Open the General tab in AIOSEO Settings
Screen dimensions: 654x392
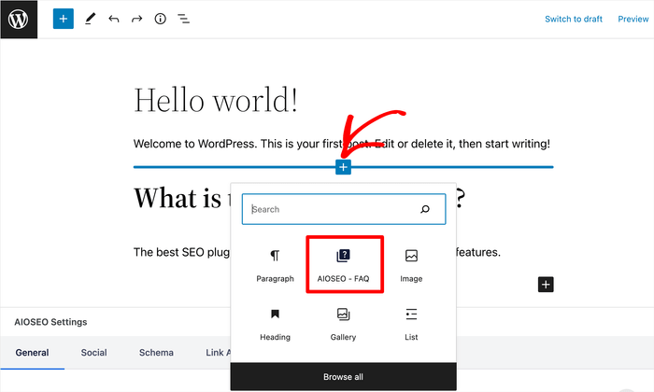(32, 353)
